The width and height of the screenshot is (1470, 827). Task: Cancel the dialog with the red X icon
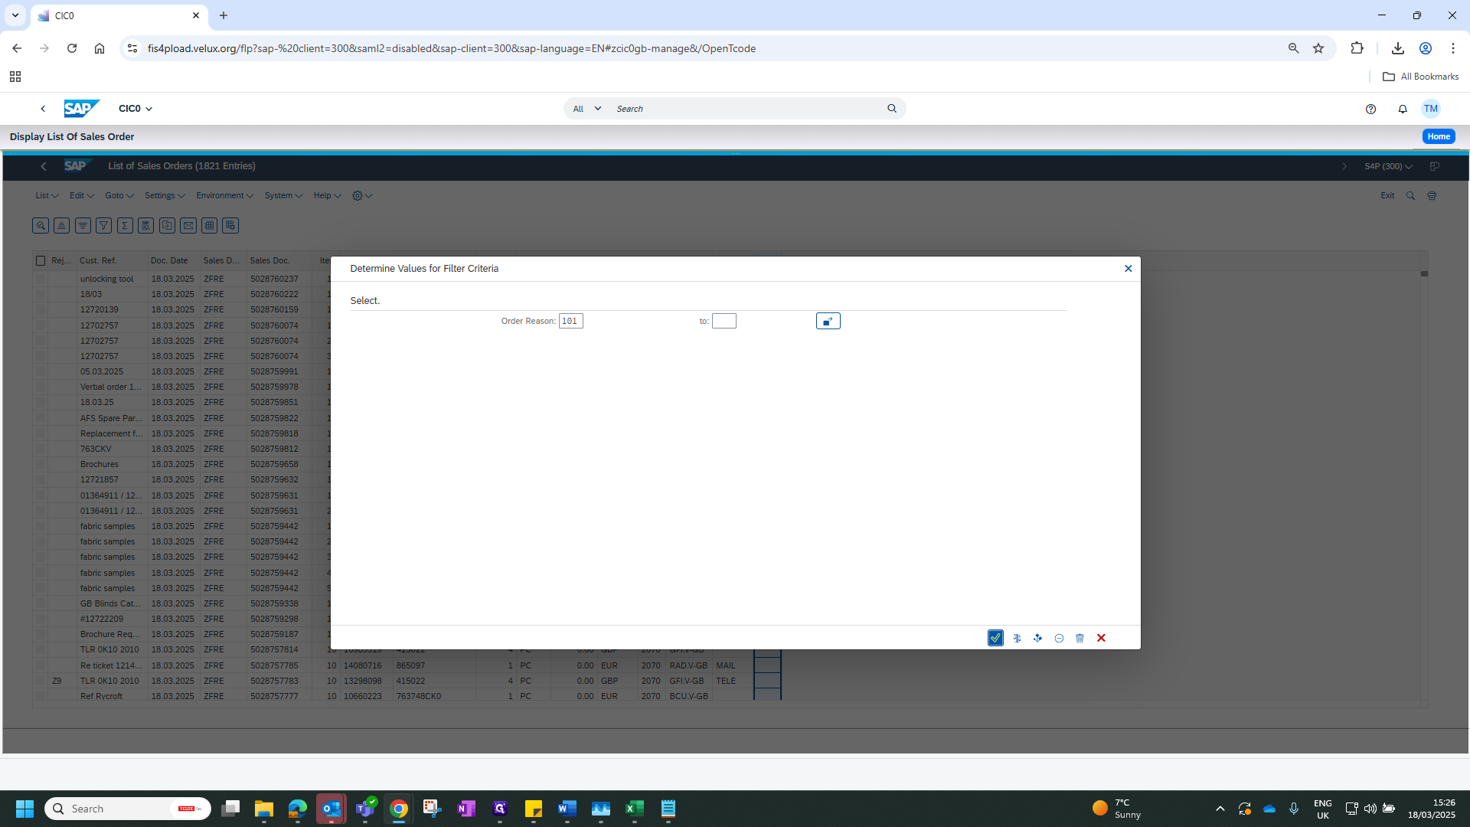coord(1101,638)
